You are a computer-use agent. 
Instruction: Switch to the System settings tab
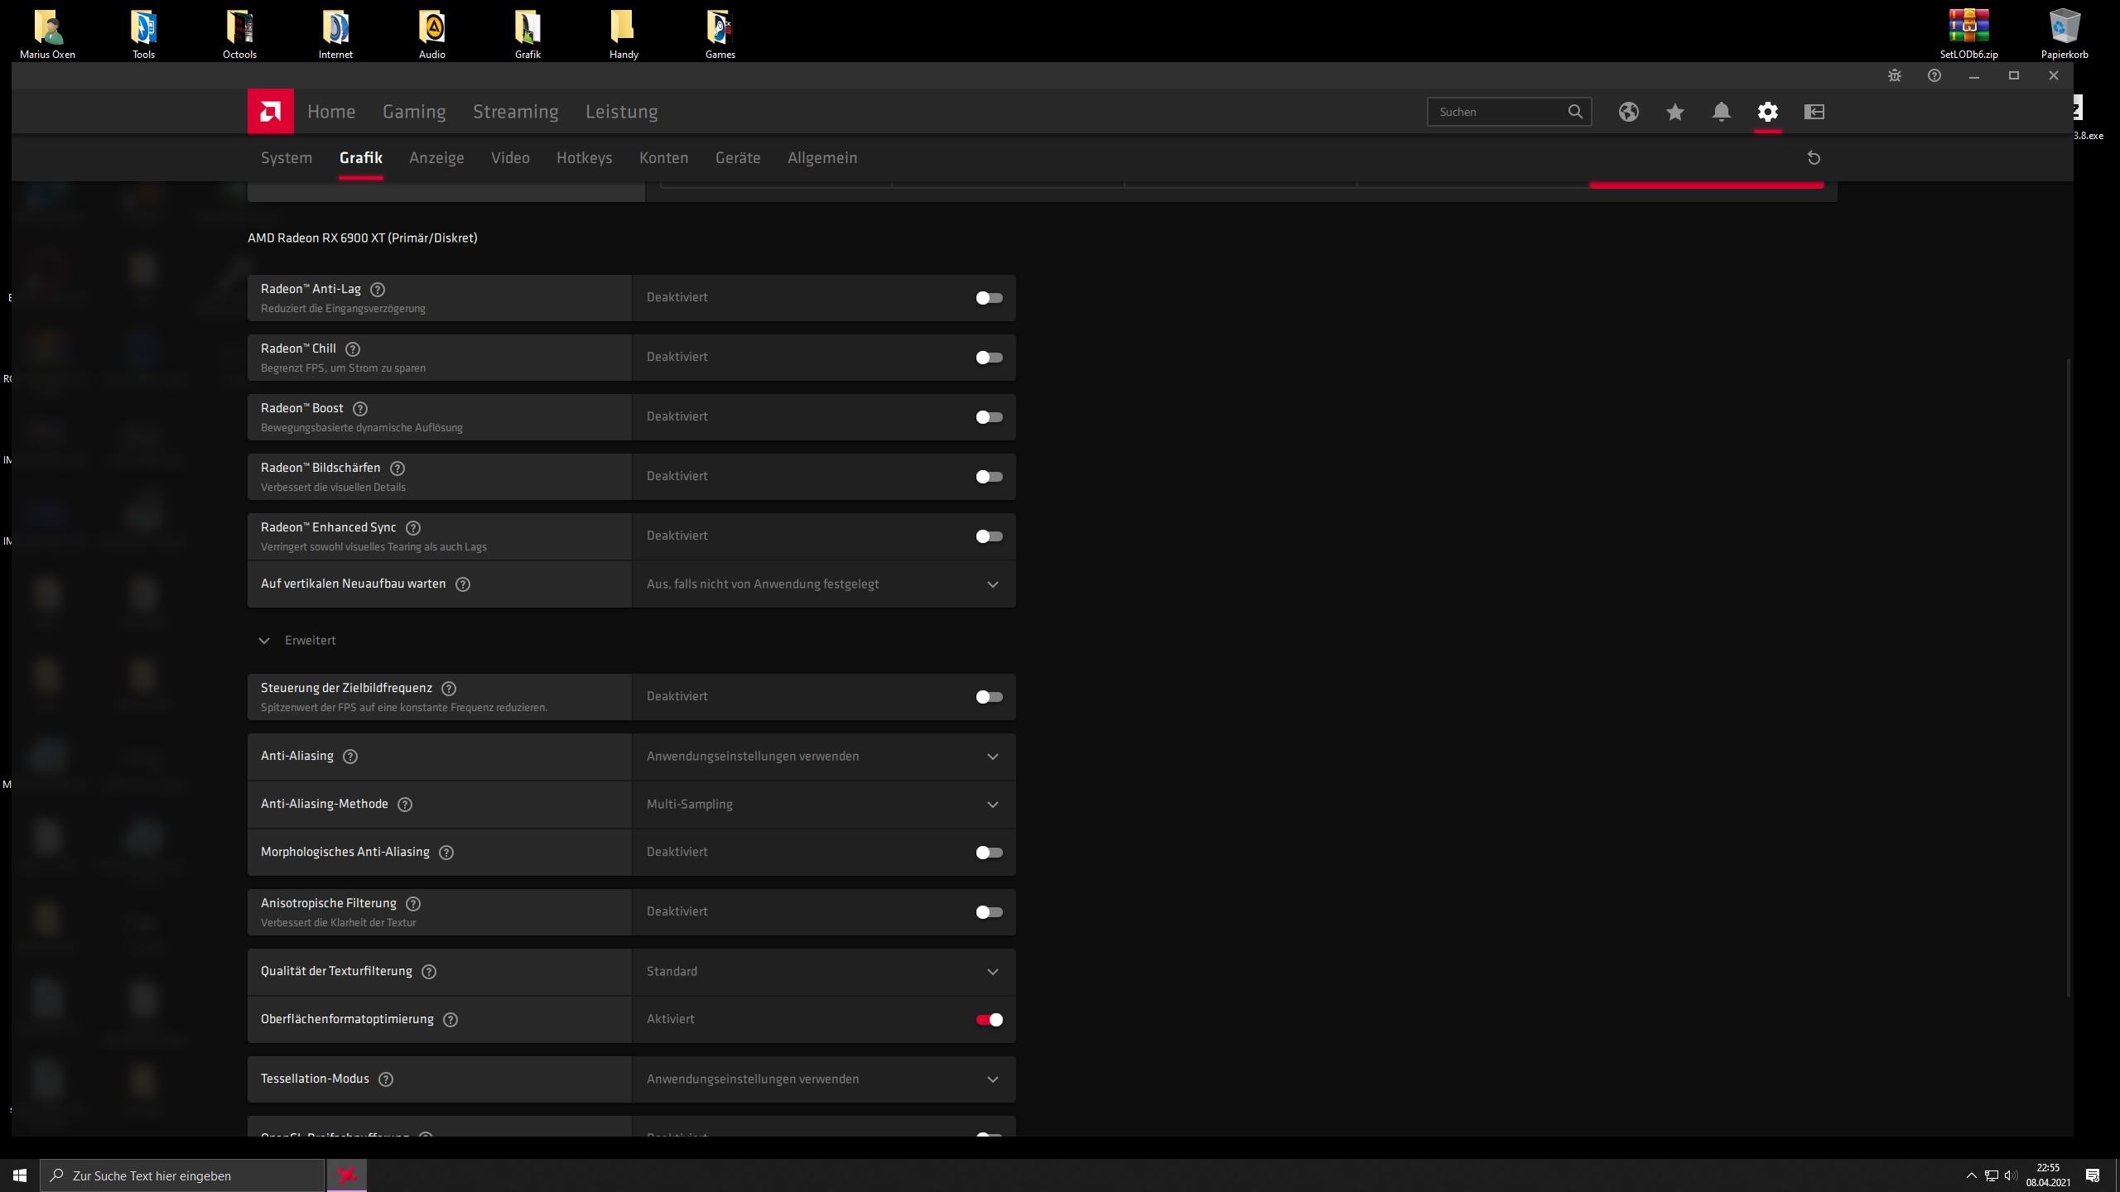pyautogui.click(x=287, y=158)
